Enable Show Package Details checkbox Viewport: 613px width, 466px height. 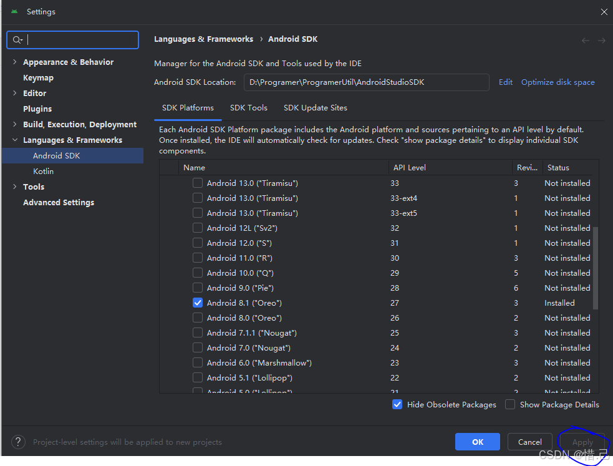510,405
